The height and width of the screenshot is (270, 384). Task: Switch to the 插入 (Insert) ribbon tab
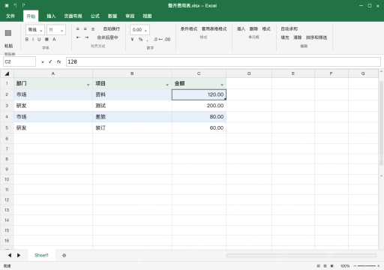pos(51,16)
